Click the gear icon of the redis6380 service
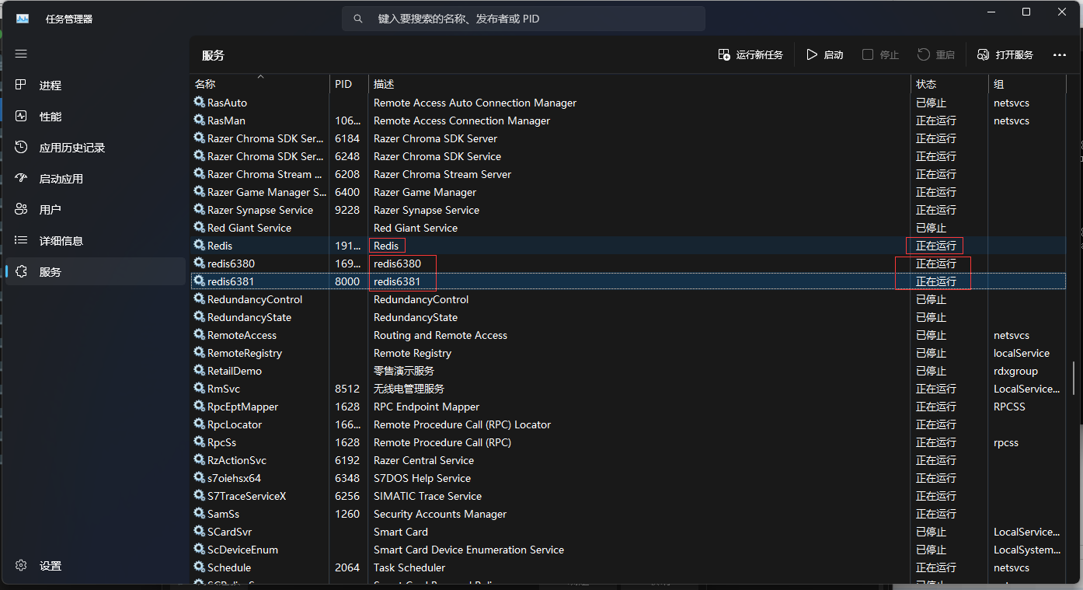The width and height of the screenshot is (1083, 590). [199, 264]
